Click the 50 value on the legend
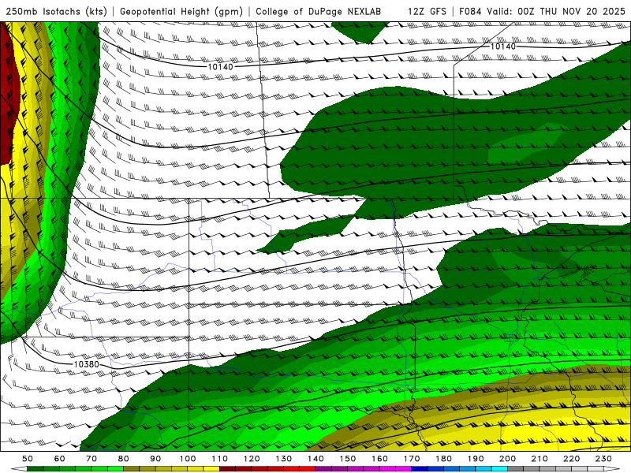 [28, 459]
